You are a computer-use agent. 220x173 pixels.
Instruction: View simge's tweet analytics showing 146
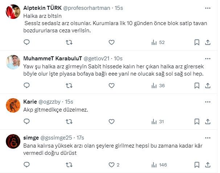click(x=159, y=165)
